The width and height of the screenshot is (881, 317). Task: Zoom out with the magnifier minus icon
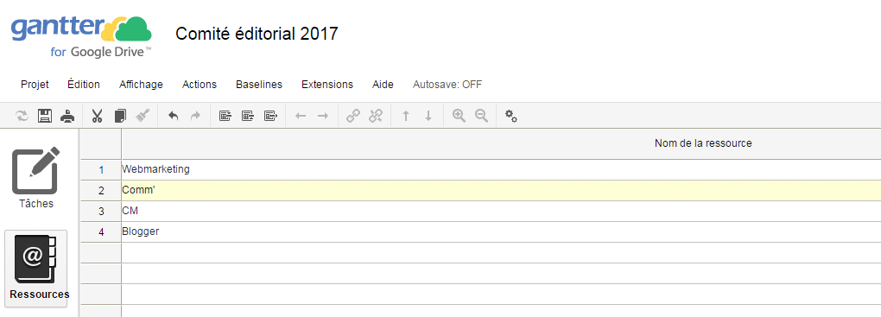[x=481, y=117]
